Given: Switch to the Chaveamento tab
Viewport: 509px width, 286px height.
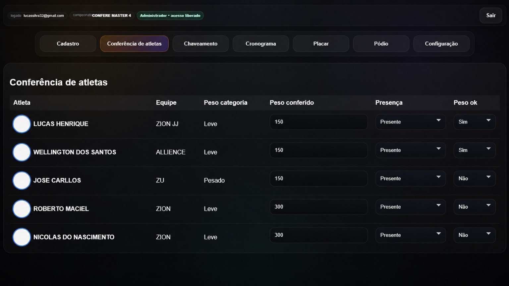Looking at the screenshot, I should tap(200, 44).
